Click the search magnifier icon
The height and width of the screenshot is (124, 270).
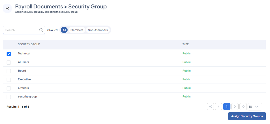click(41, 30)
